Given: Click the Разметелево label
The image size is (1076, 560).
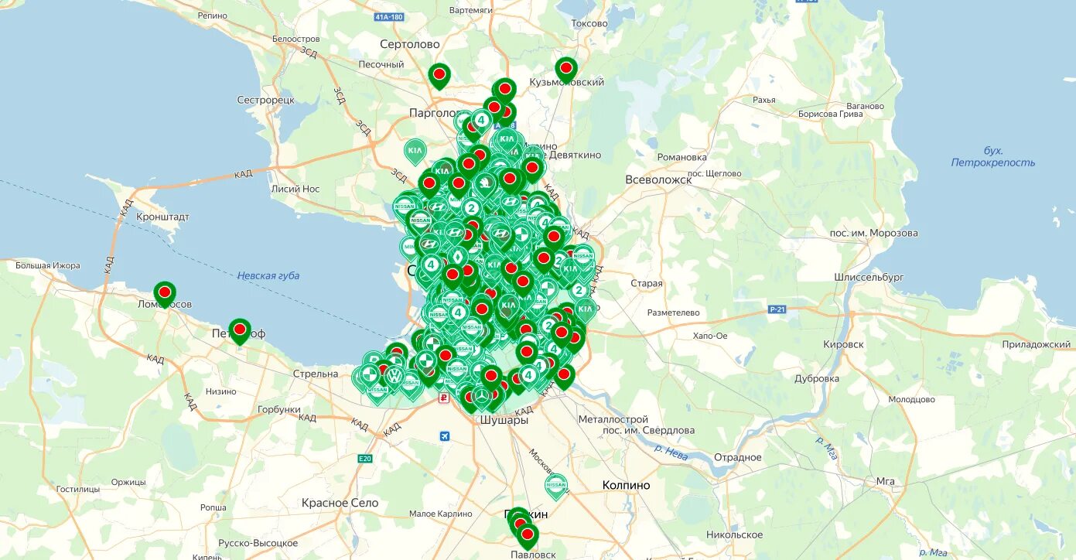Looking at the screenshot, I should pyautogui.click(x=674, y=312).
